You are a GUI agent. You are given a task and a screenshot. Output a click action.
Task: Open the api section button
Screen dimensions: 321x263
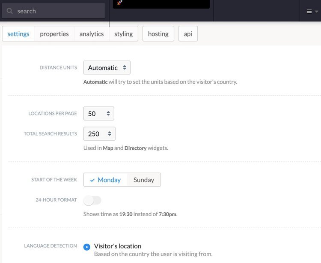[188, 33]
